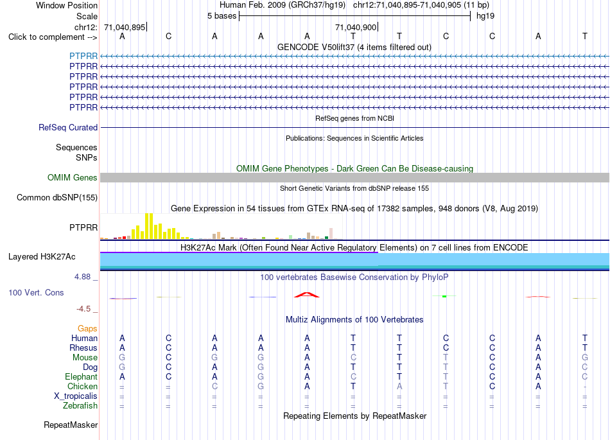Open the Common dbSNP(155) track label
This screenshot has width=610, height=440.
click(57, 197)
